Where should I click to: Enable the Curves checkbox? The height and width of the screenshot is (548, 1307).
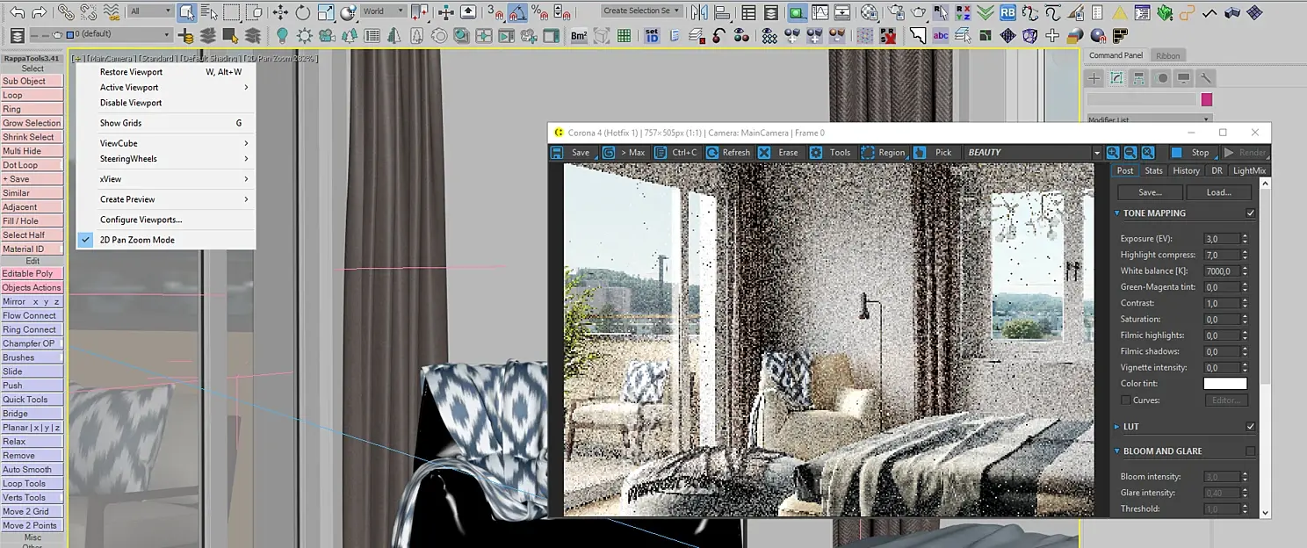pyautogui.click(x=1126, y=400)
